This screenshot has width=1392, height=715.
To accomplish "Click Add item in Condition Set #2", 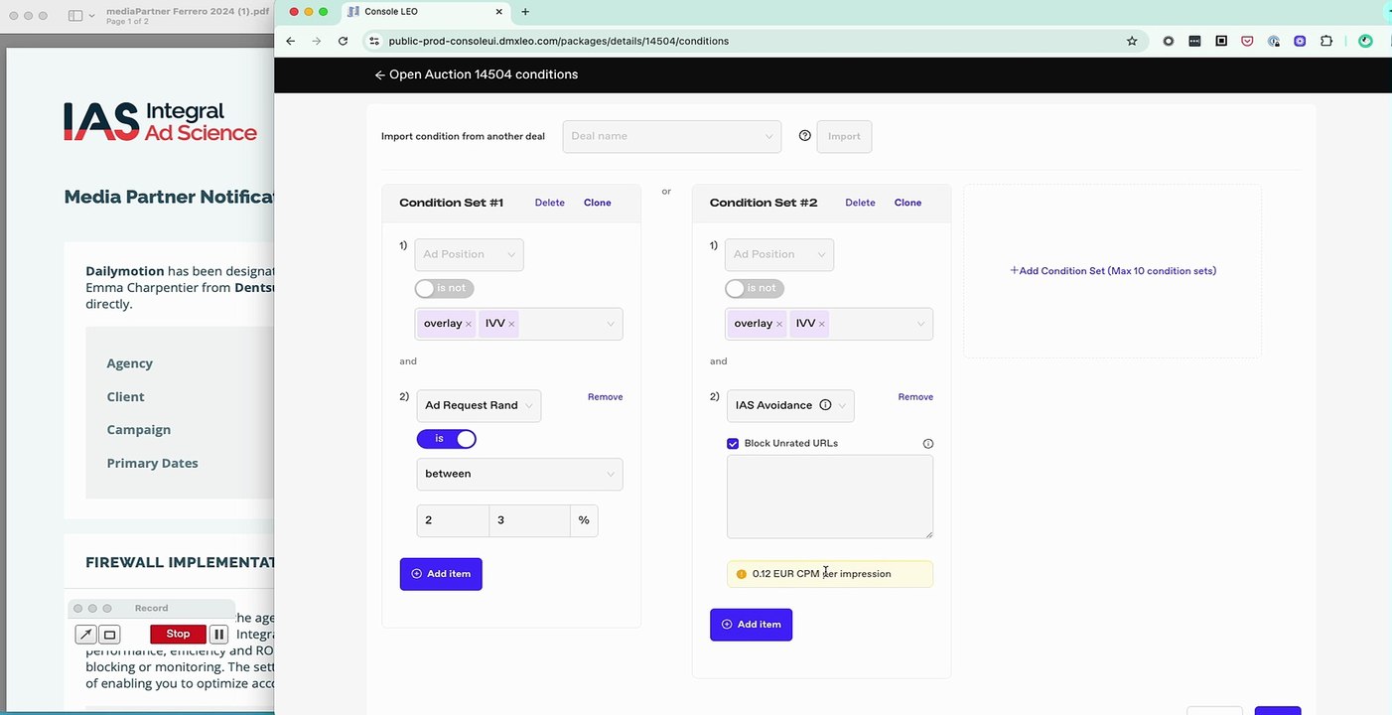I will 751,625.
